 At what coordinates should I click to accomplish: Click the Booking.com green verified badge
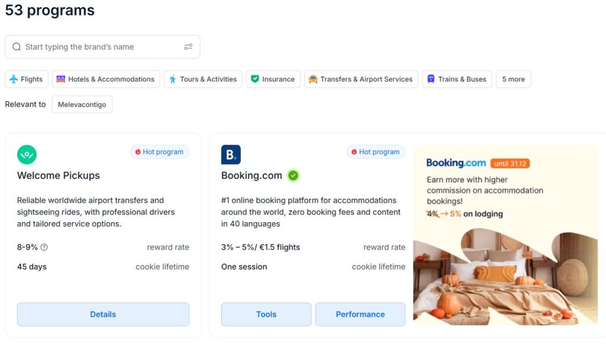click(x=293, y=175)
